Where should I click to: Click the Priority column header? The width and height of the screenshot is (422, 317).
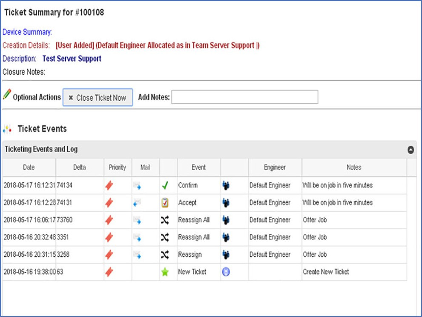118,167
